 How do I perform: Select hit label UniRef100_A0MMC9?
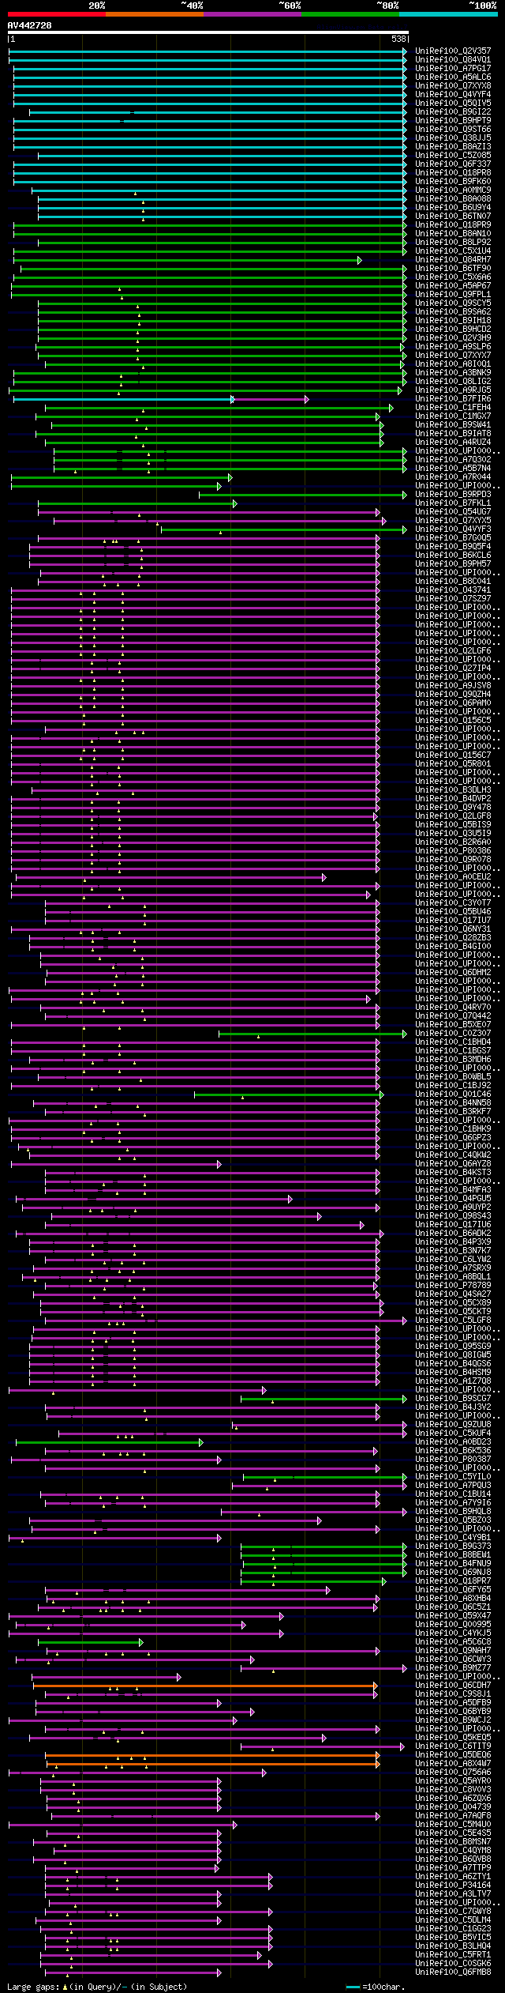click(x=453, y=190)
